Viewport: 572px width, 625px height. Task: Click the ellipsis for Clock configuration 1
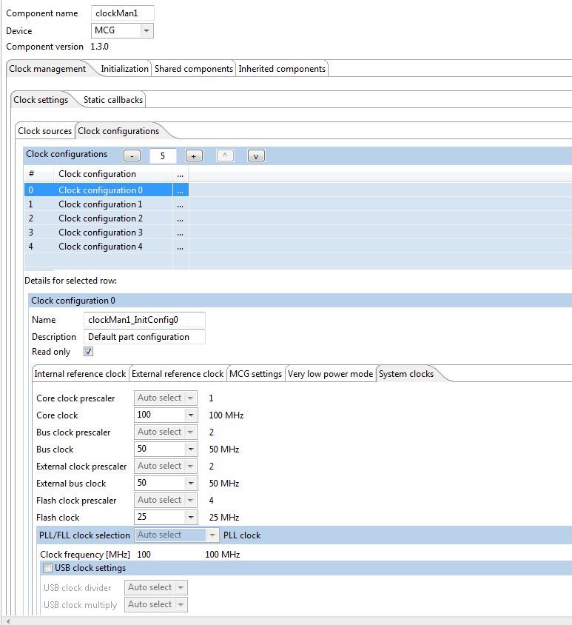coord(181,204)
